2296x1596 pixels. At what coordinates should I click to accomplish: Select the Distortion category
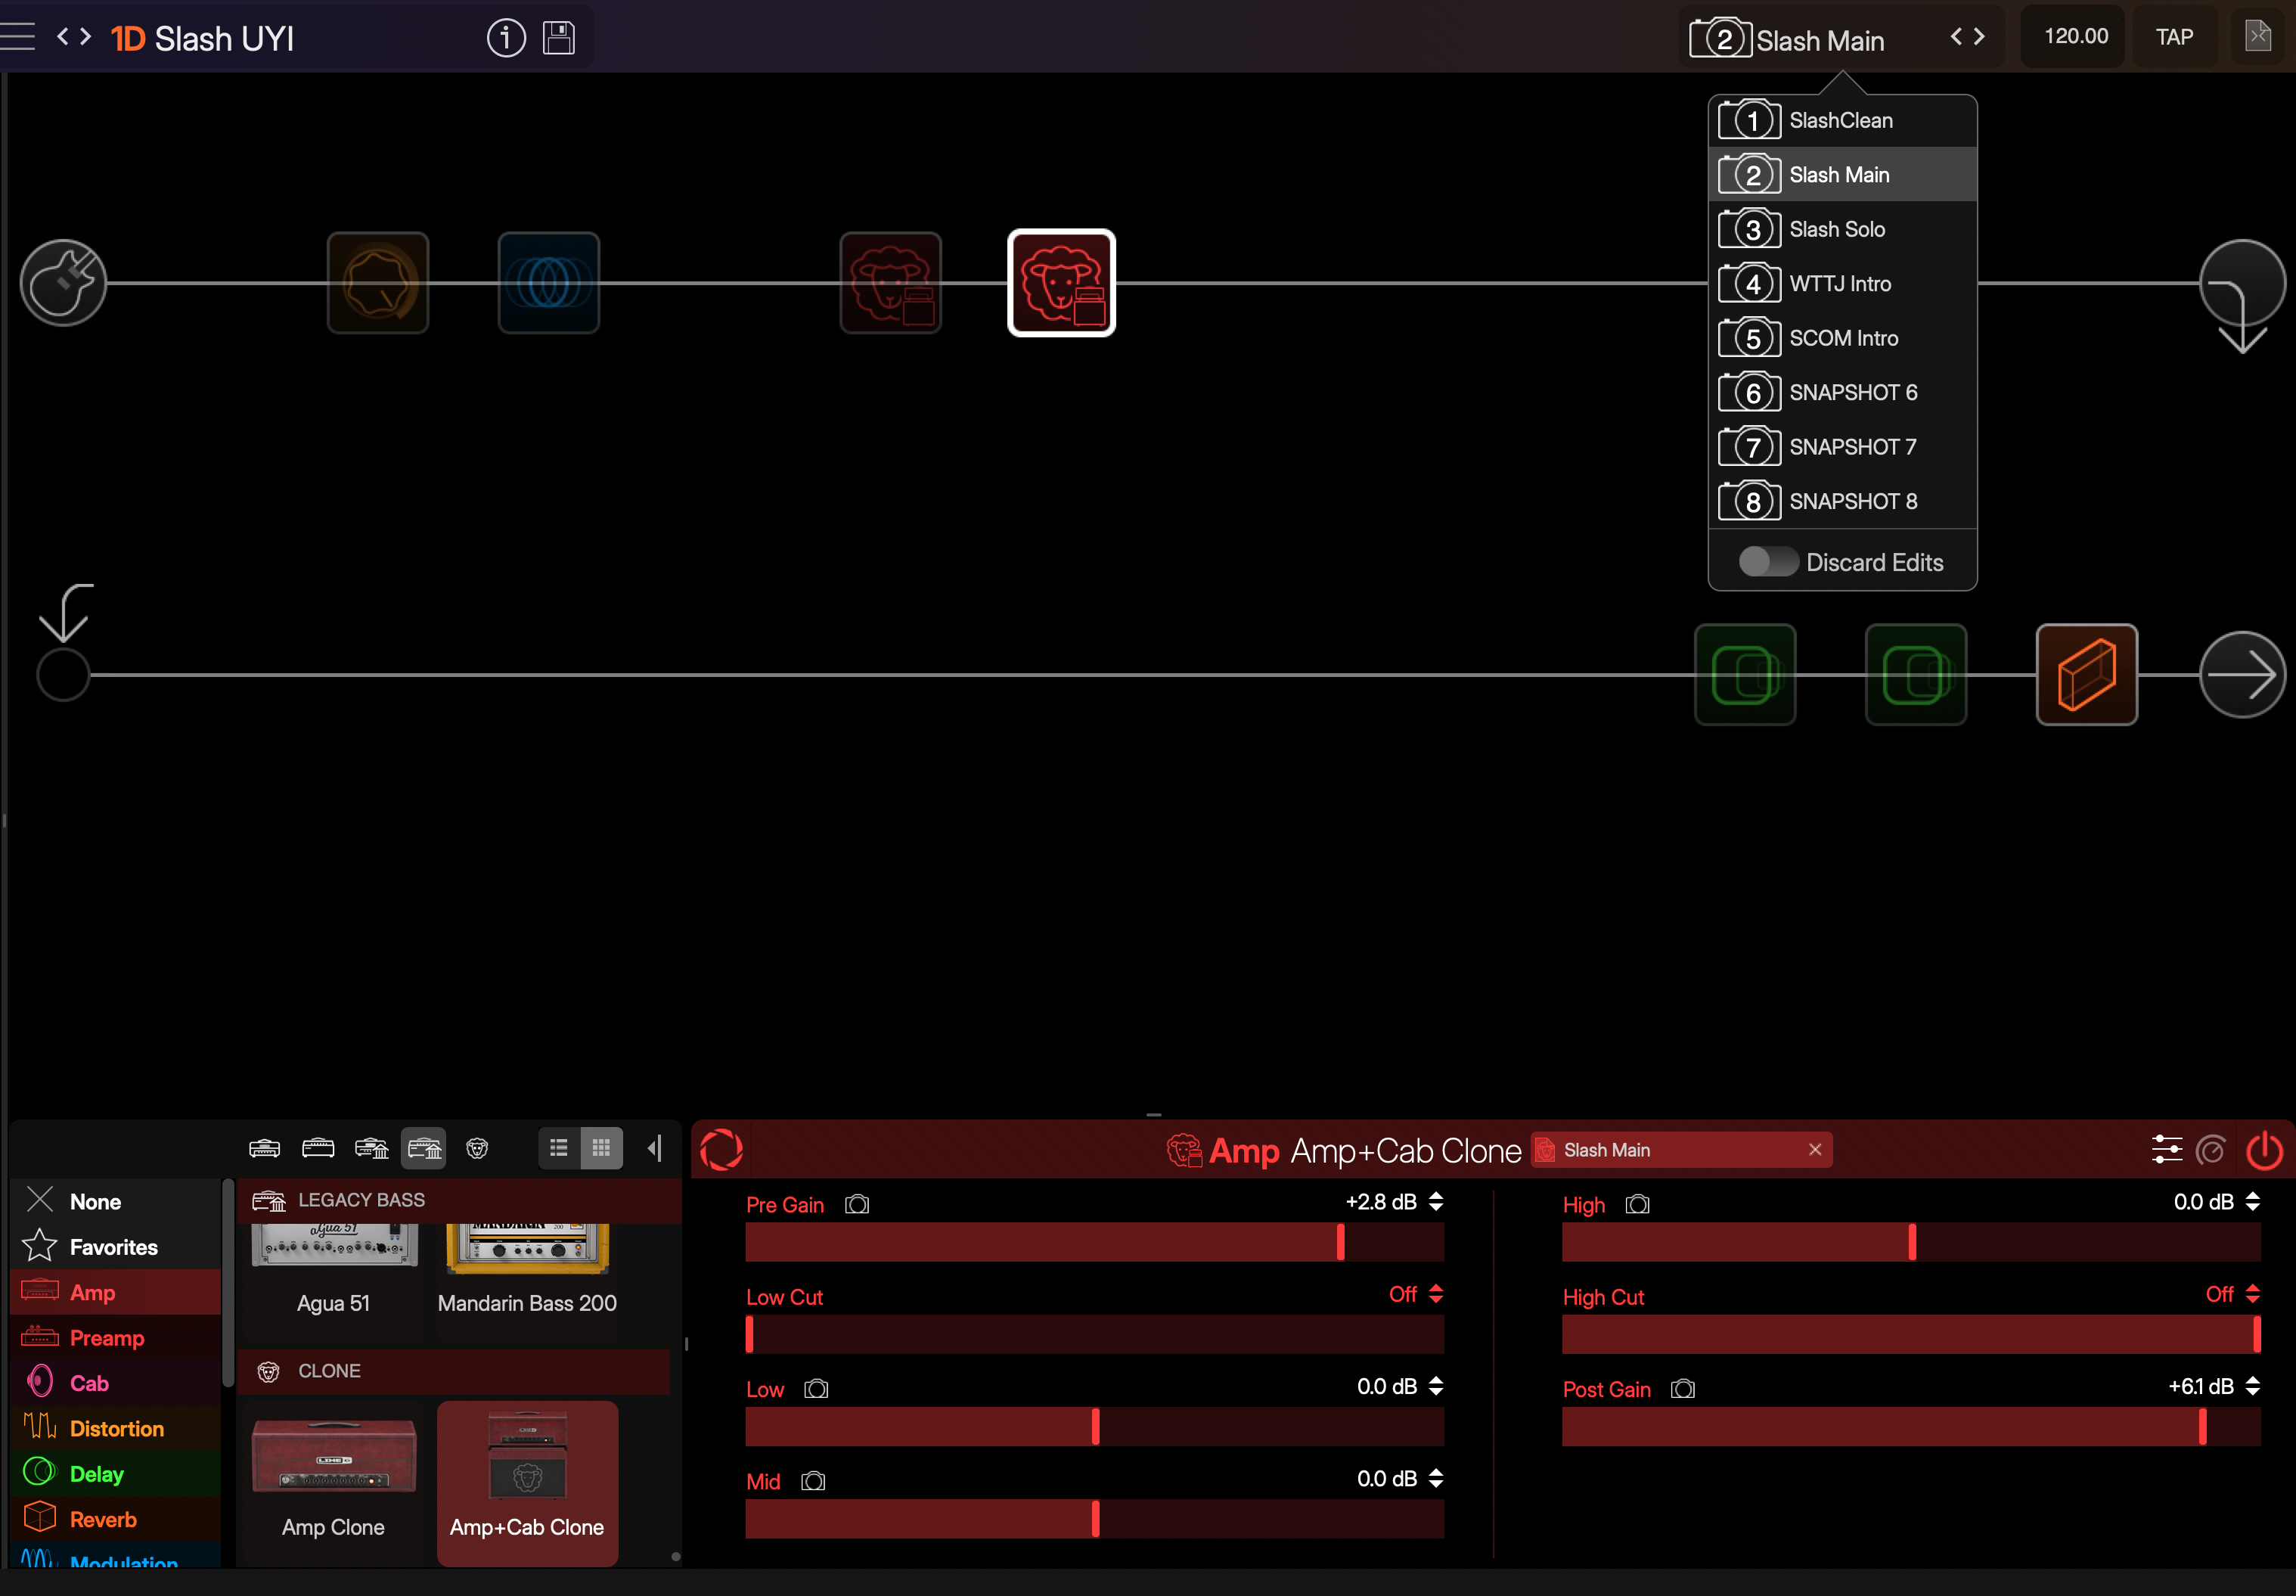pos(116,1428)
